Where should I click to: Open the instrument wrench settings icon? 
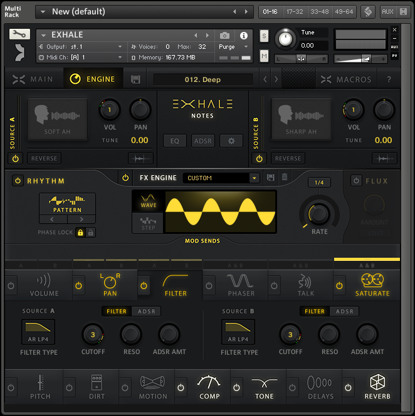19,34
